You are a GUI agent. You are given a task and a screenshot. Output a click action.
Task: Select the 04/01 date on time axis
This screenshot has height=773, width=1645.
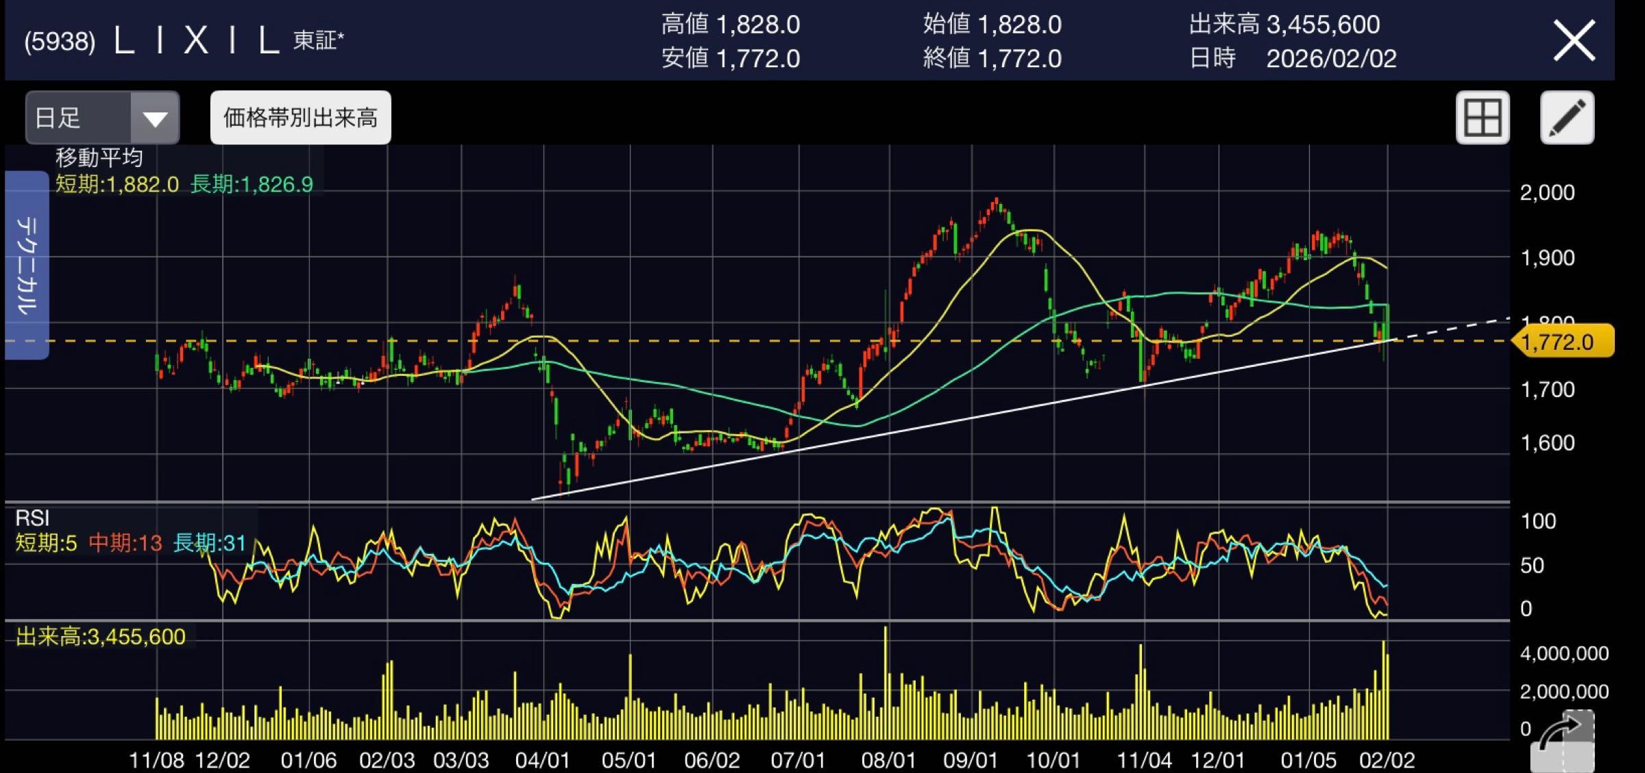tap(542, 760)
